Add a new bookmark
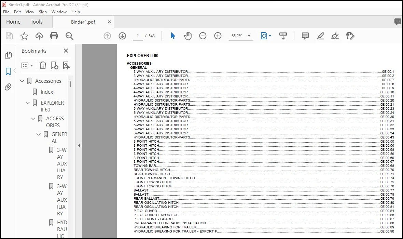This screenshot has width=403, height=239. point(55,65)
